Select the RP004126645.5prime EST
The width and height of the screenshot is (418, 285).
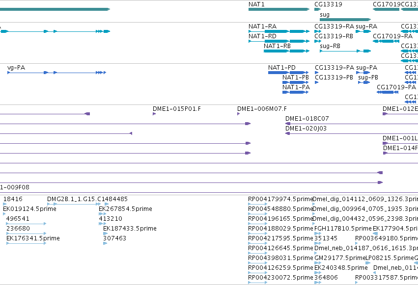click(257, 253)
